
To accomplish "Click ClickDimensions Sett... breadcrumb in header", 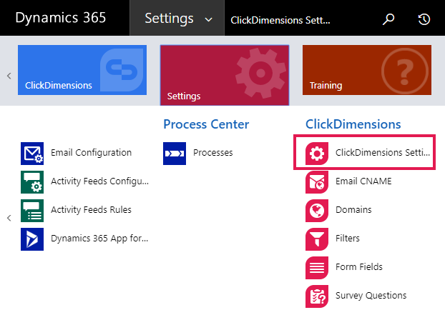I will tap(280, 20).
